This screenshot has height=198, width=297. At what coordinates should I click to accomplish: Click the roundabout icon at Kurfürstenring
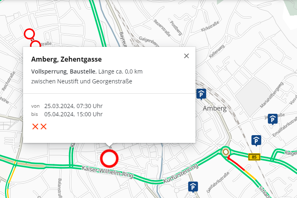[225, 152]
